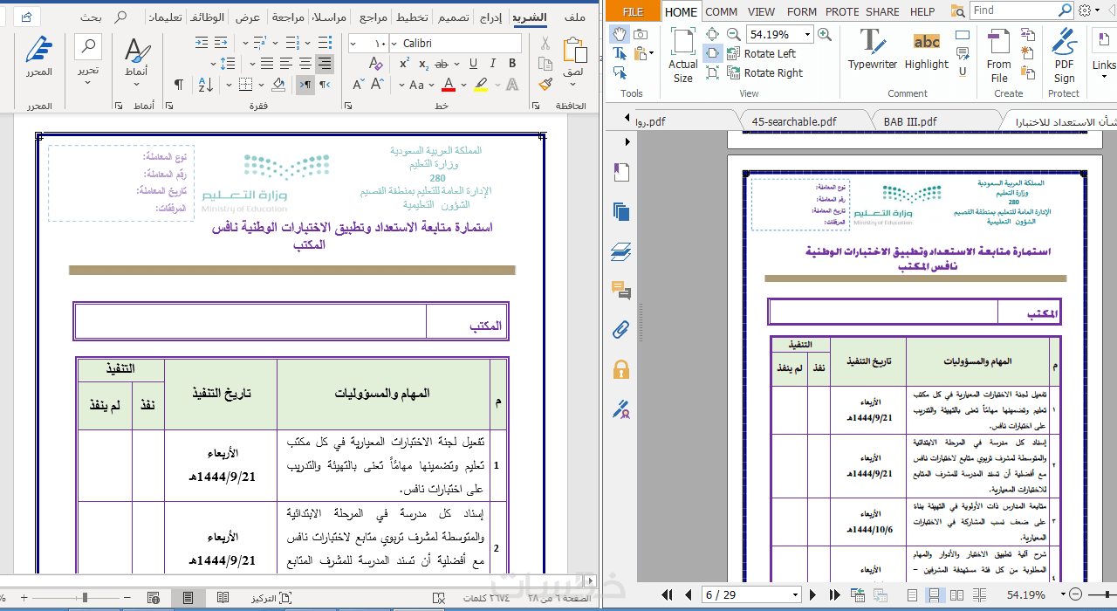Open the Insert tab (إدراج) in Word
Screen dimensions: 1117x611
[x=491, y=17]
